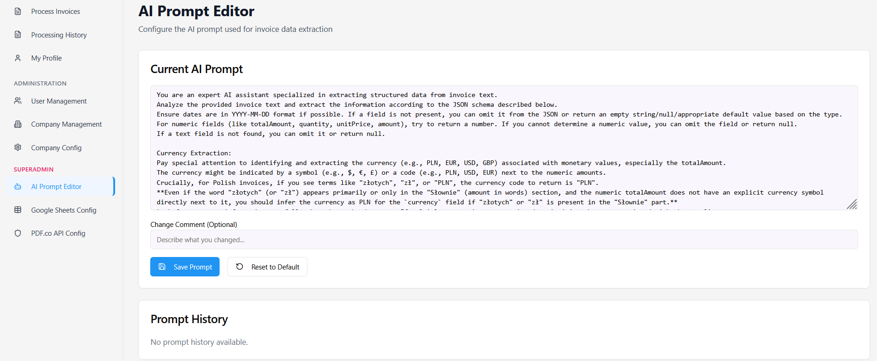Click the Change Comment input field
877x361 pixels.
504,239
